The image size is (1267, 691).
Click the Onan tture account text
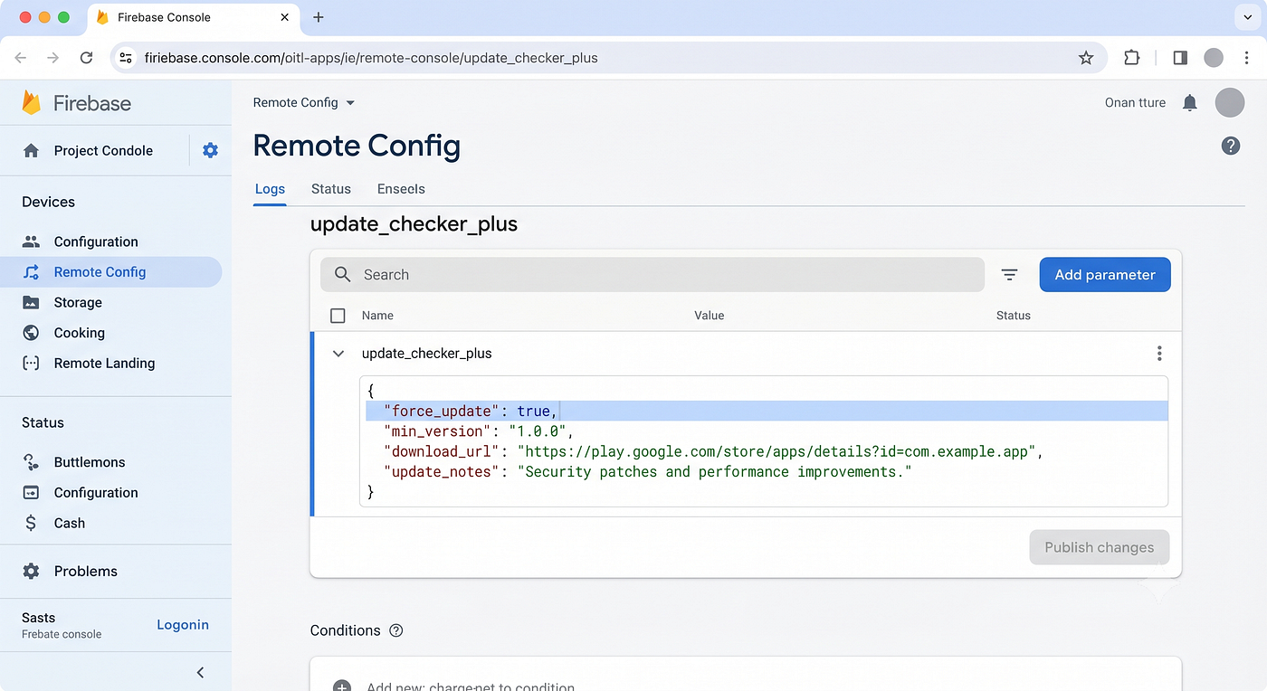1136,102
